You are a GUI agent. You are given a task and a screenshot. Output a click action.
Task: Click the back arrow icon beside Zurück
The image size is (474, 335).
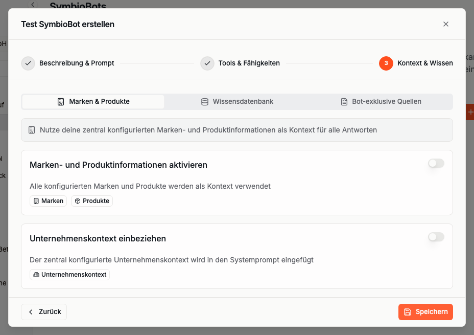tap(31, 312)
